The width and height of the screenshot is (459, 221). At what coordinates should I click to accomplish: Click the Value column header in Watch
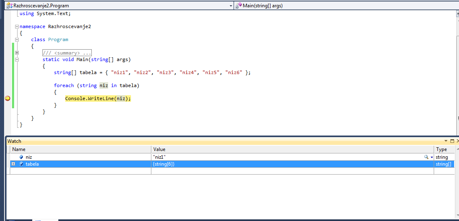pos(292,149)
